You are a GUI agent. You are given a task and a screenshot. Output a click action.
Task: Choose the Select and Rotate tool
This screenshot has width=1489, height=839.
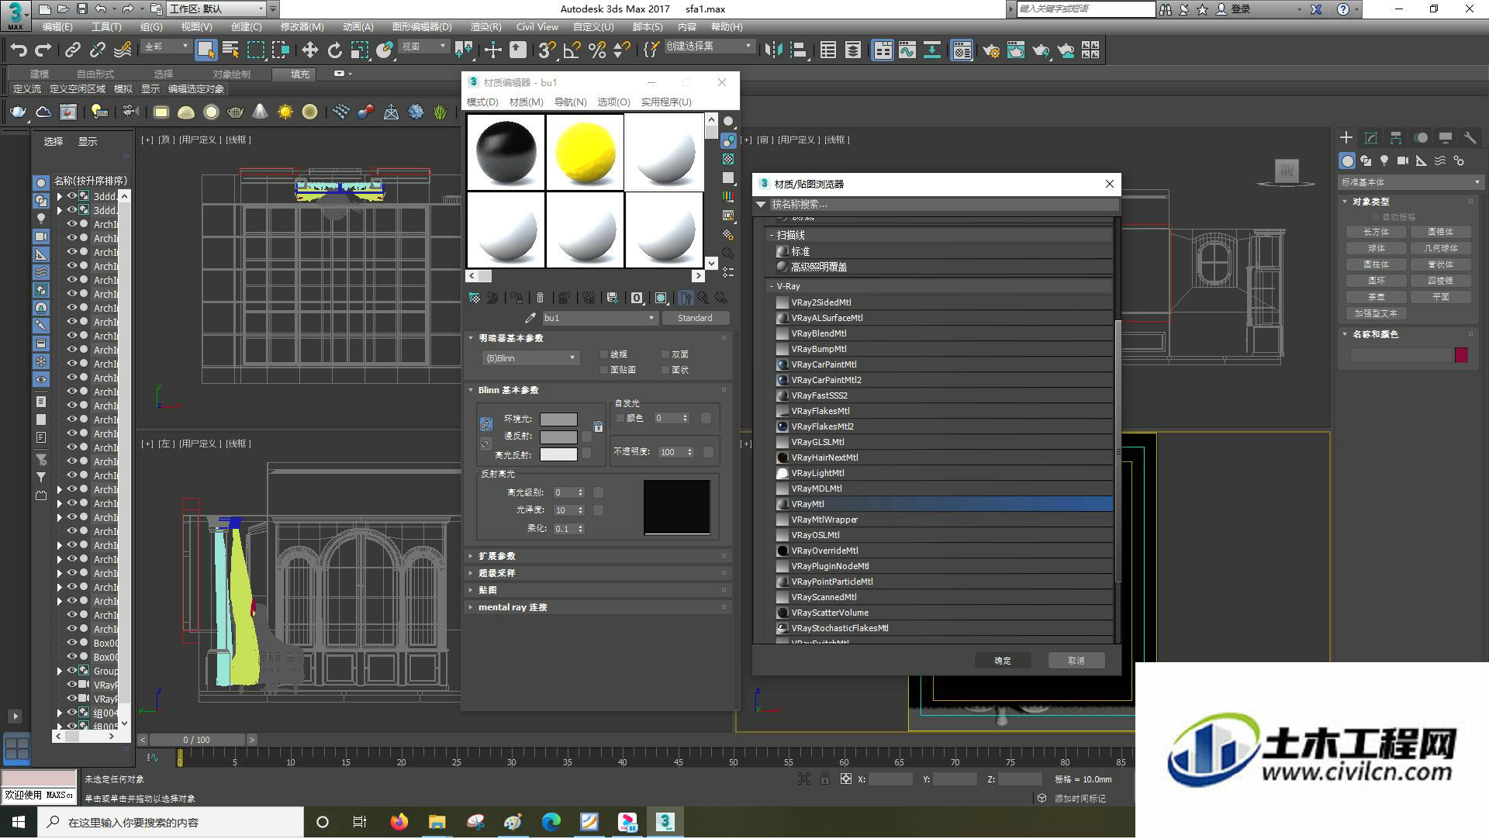[334, 50]
